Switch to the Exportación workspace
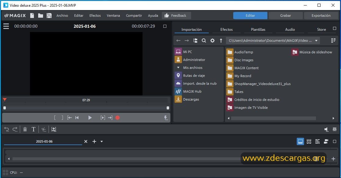The image size is (341, 178). (321, 16)
